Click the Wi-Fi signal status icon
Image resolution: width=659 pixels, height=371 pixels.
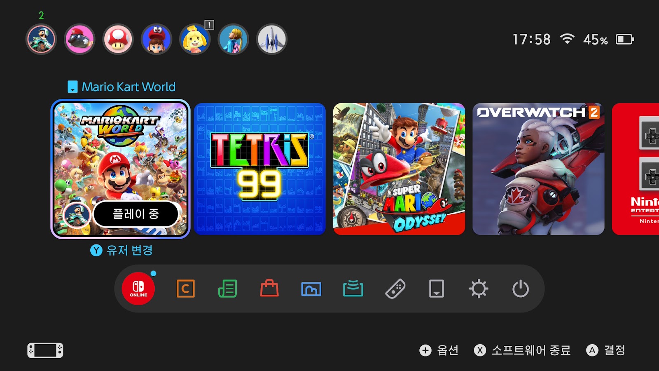pos(567,39)
